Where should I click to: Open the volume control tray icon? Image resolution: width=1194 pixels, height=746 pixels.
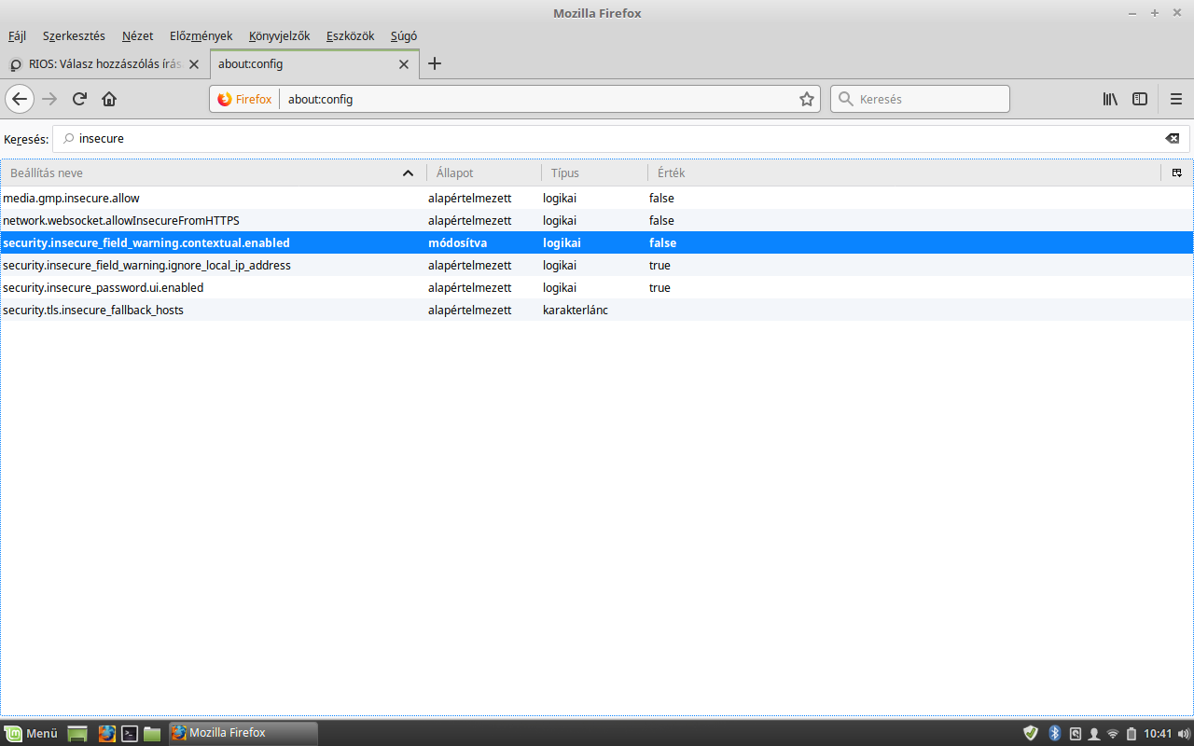coord(1184,733)
